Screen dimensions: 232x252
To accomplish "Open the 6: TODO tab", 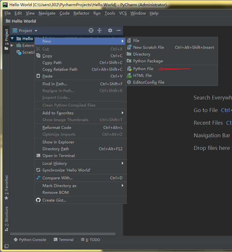I will tap(91, 240).
